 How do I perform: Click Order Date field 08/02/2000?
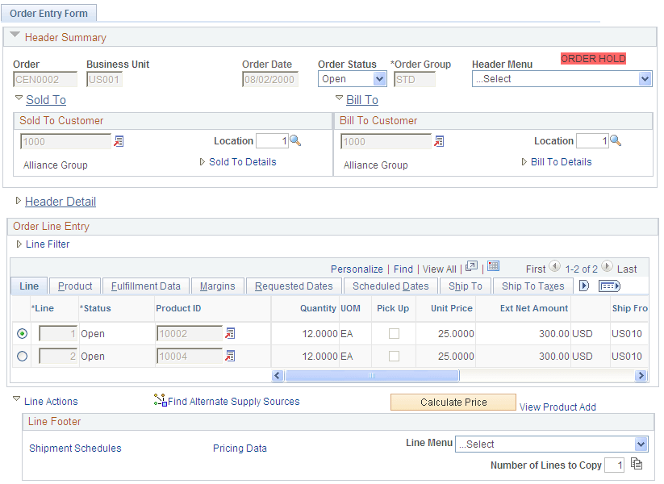(x=270, y=79)
